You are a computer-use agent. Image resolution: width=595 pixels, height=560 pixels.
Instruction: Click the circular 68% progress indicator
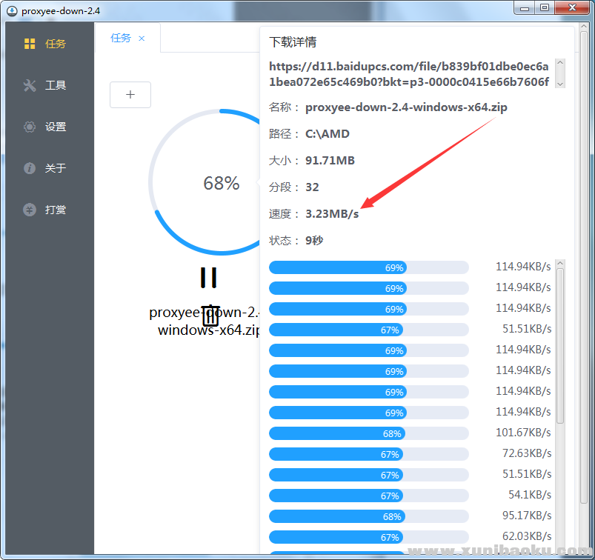[221, 183]
